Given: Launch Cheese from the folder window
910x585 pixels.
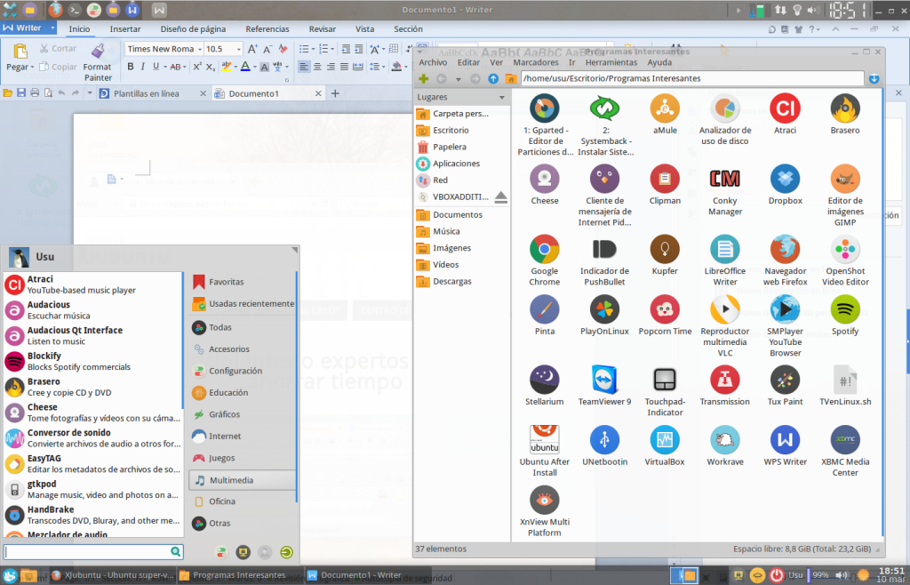Looking at the screenshot, I should pos(545,178).
